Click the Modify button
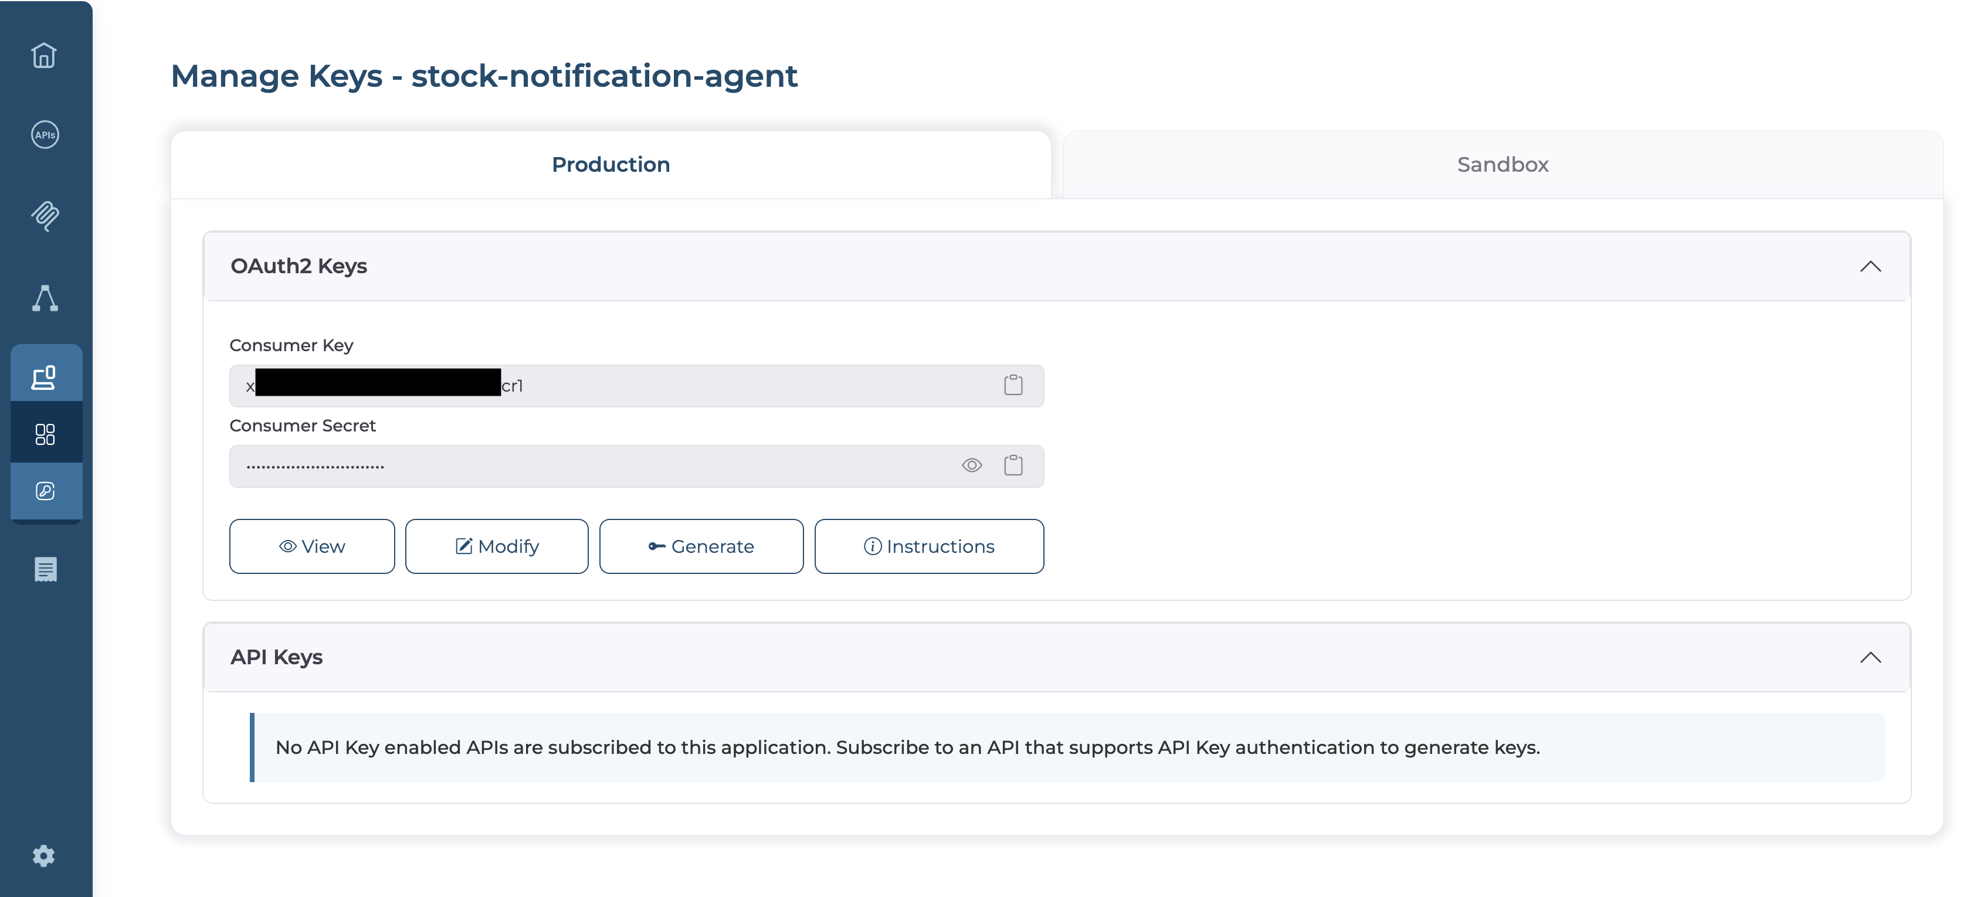The image size is (1987, 897). click(497, 546)
